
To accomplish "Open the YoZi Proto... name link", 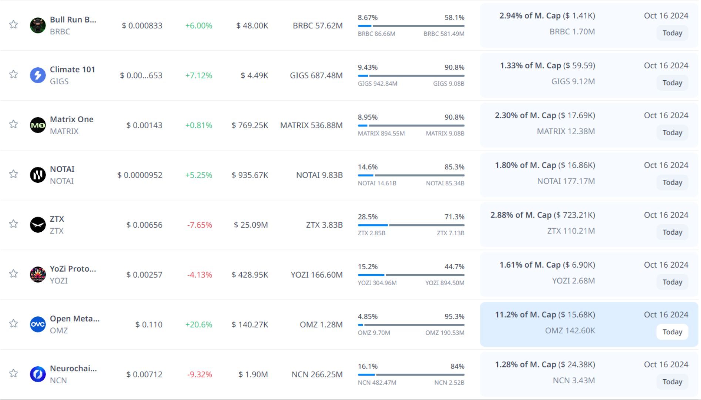I will [x=73, y=269].
